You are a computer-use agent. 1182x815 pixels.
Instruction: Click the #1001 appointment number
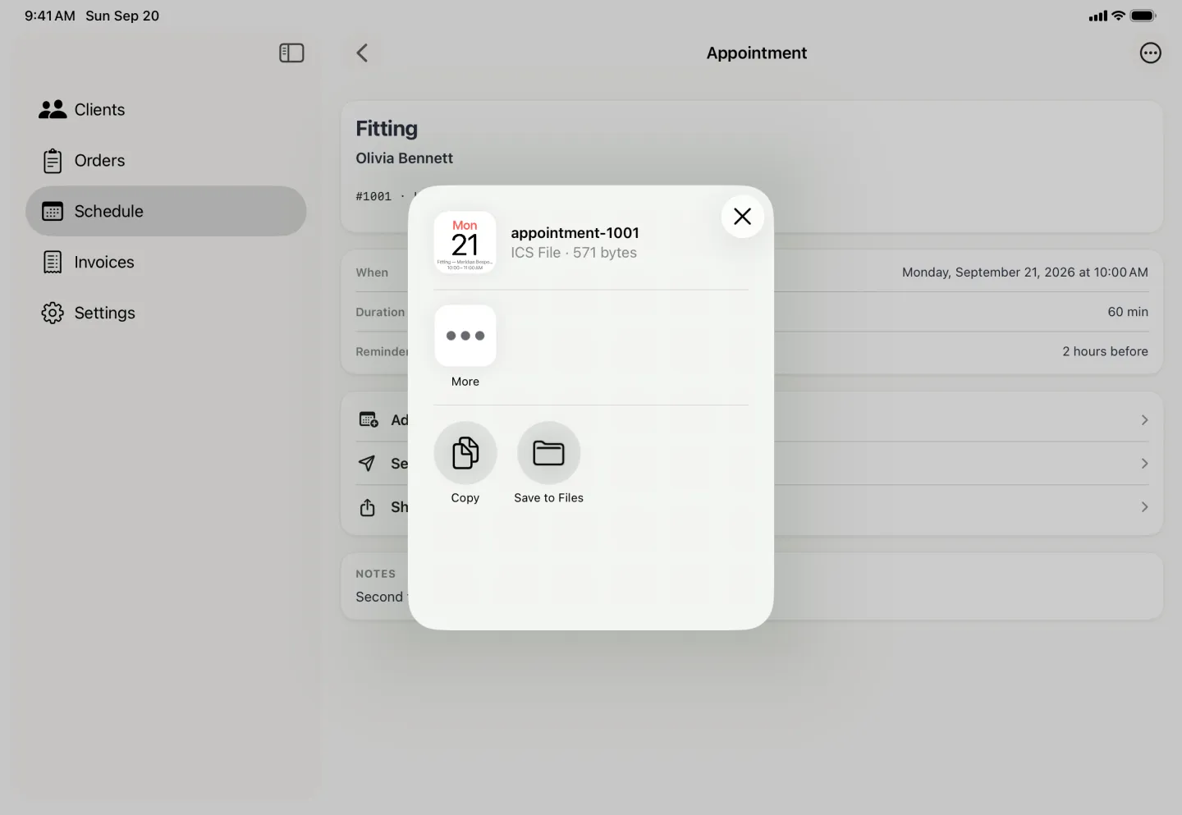point(373,197)
